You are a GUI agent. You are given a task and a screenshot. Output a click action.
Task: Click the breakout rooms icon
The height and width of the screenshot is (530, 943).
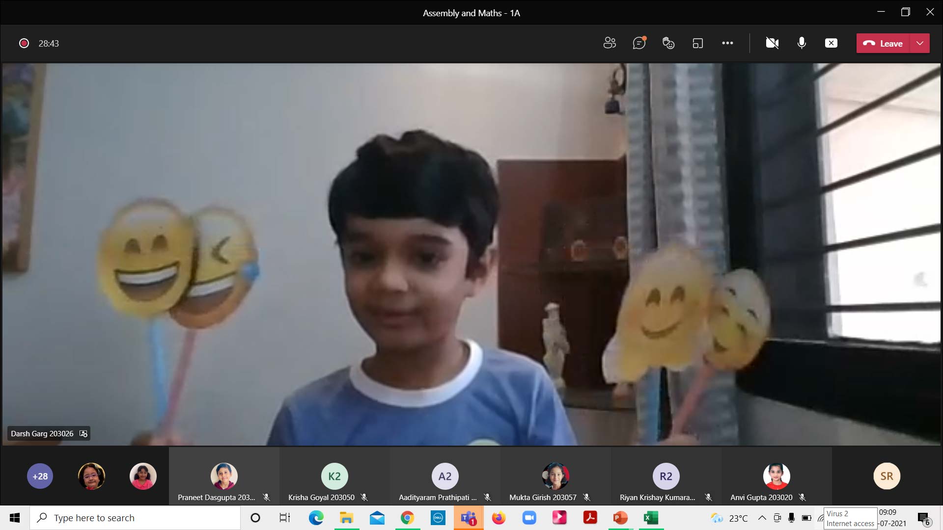coord(698,43)
